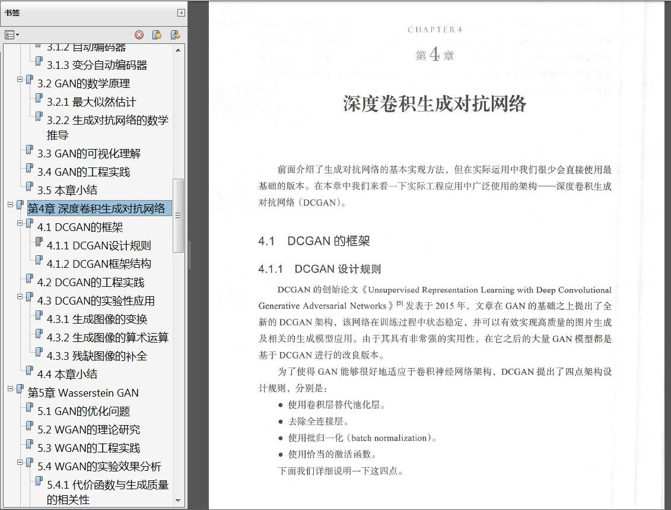Viewport: 671px width, 510px height.
Task: Jump to bookmark 4.1.2 DCGAN框架结构
Action: pyautogui.click(x=99, y=264)
